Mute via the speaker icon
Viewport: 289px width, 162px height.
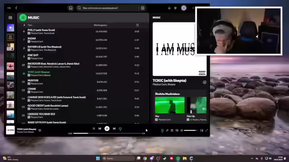(182, 130)
